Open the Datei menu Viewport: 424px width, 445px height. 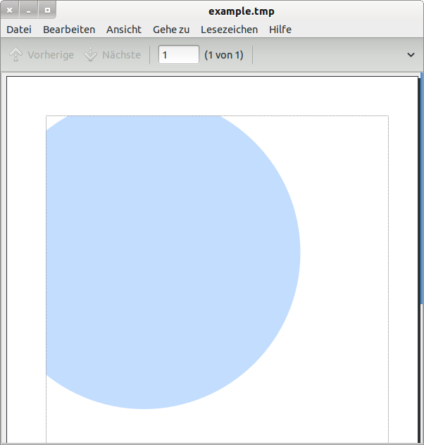click(19, 30)
